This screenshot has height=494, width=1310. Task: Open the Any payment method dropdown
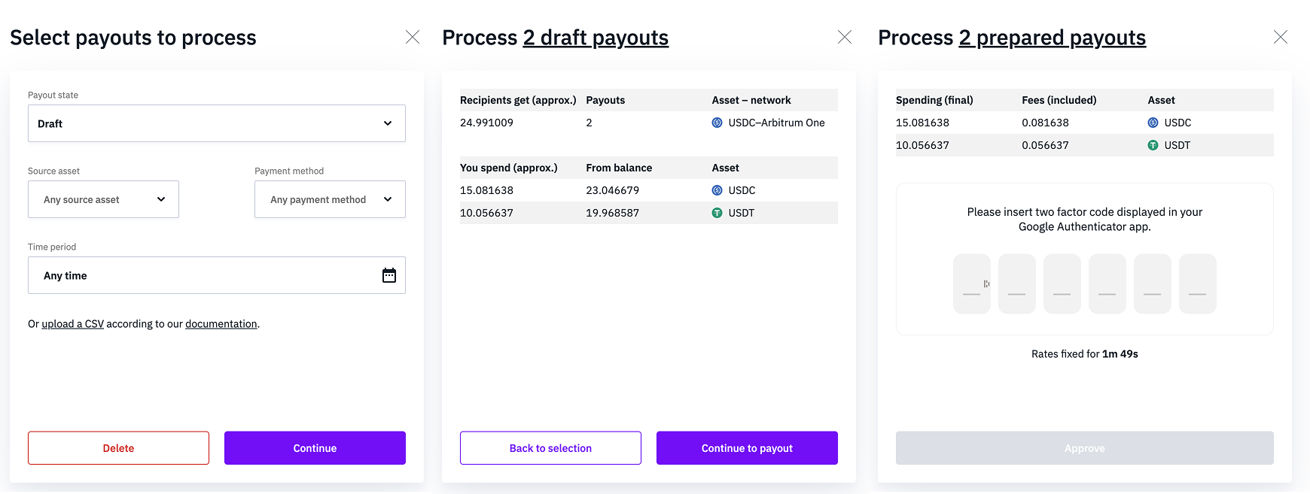[x=330, y=199]
